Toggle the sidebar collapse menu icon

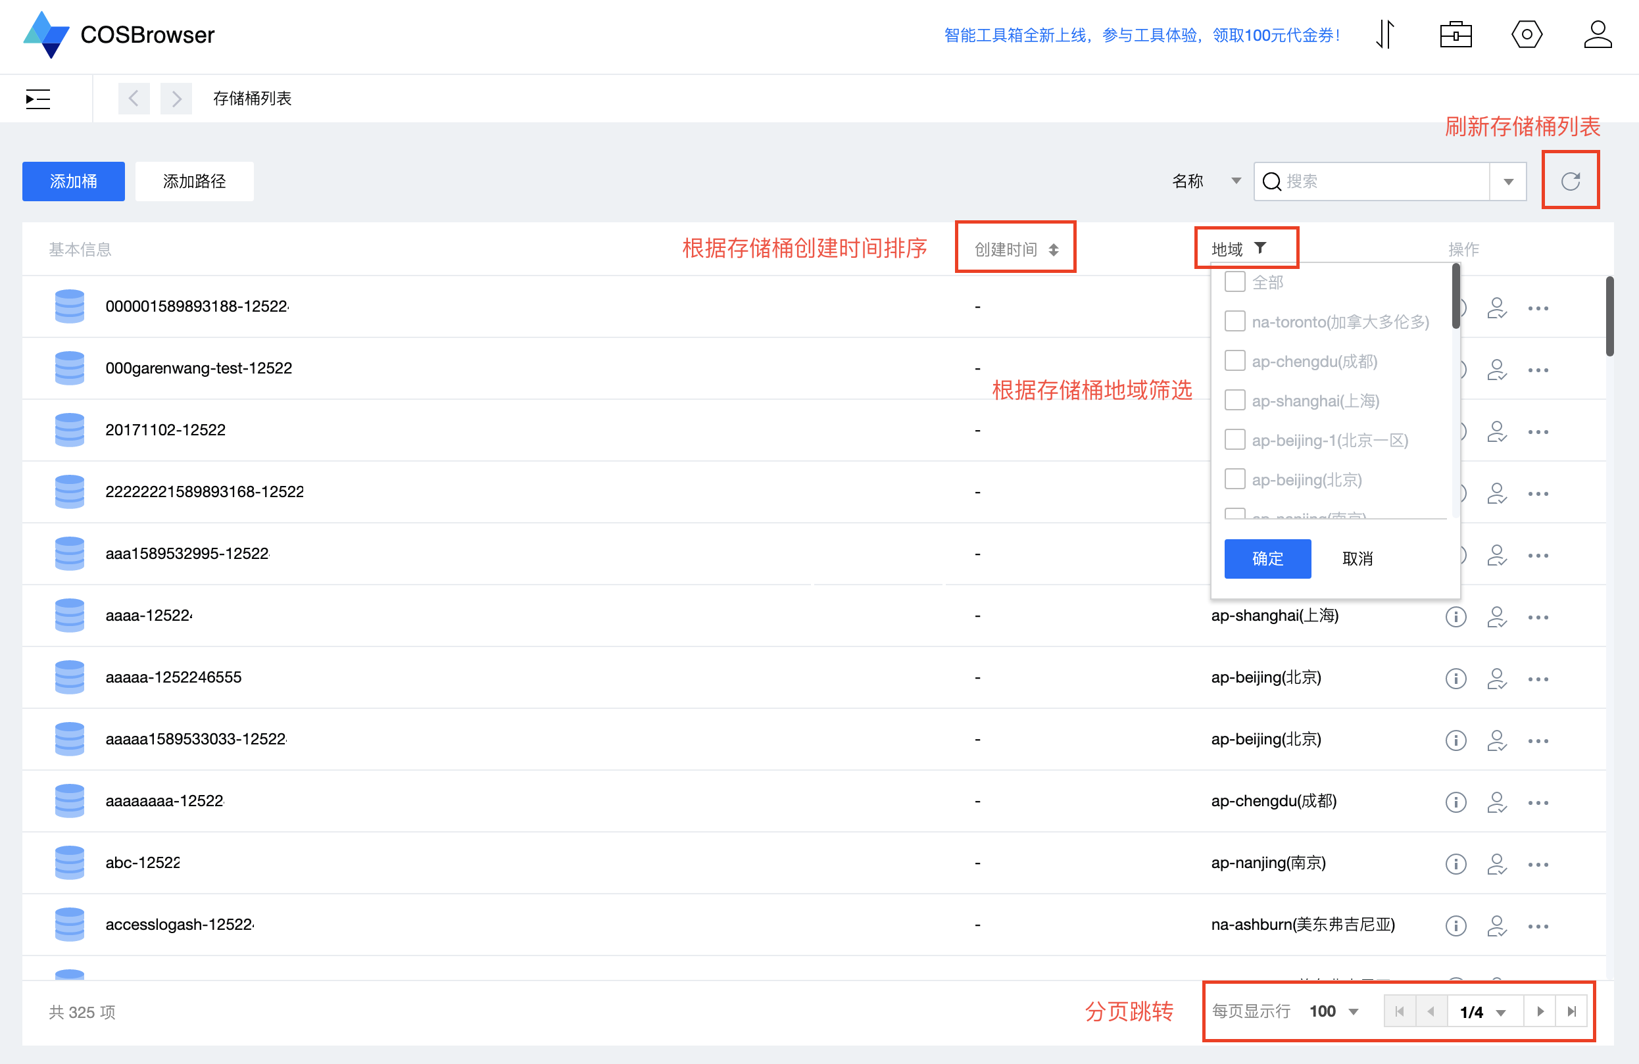(x=38, y=99)
